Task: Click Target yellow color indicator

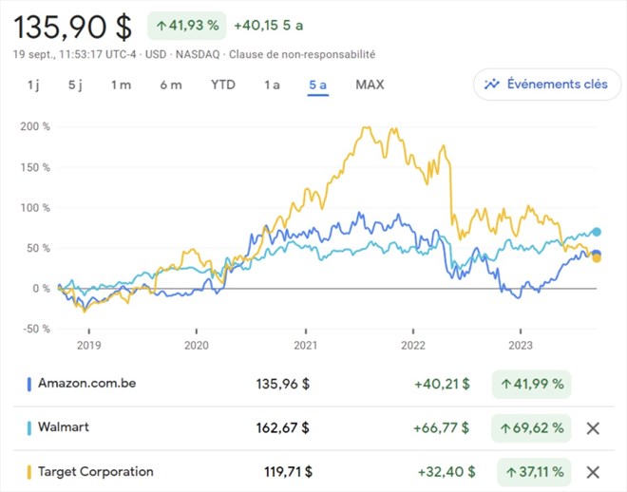Action: coord(28,472)
